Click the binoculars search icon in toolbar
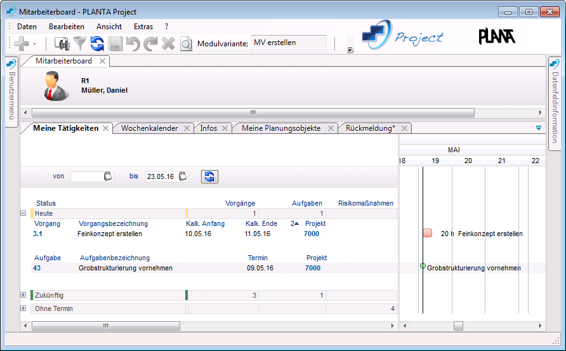Viewport: 566px width, 351px height. 62,44
